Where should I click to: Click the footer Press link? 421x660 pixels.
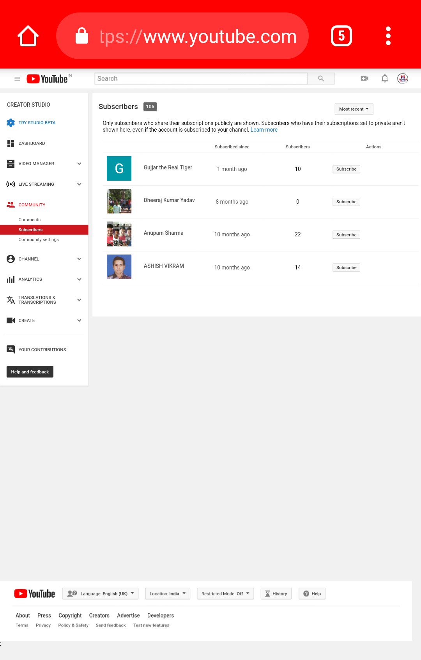(x=44, y=615)
